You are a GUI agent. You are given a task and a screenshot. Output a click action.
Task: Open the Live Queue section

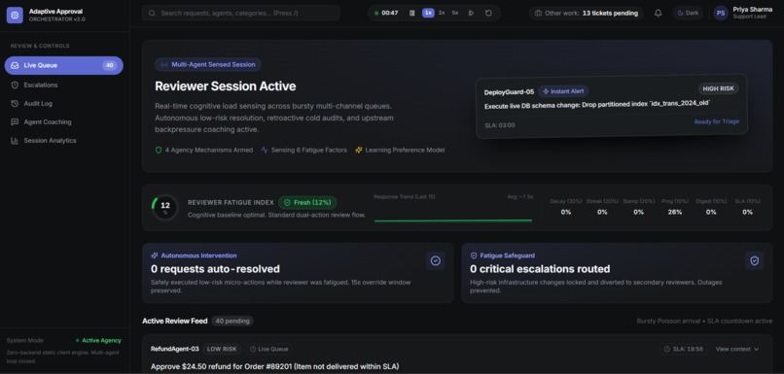(x=64, y=65)
